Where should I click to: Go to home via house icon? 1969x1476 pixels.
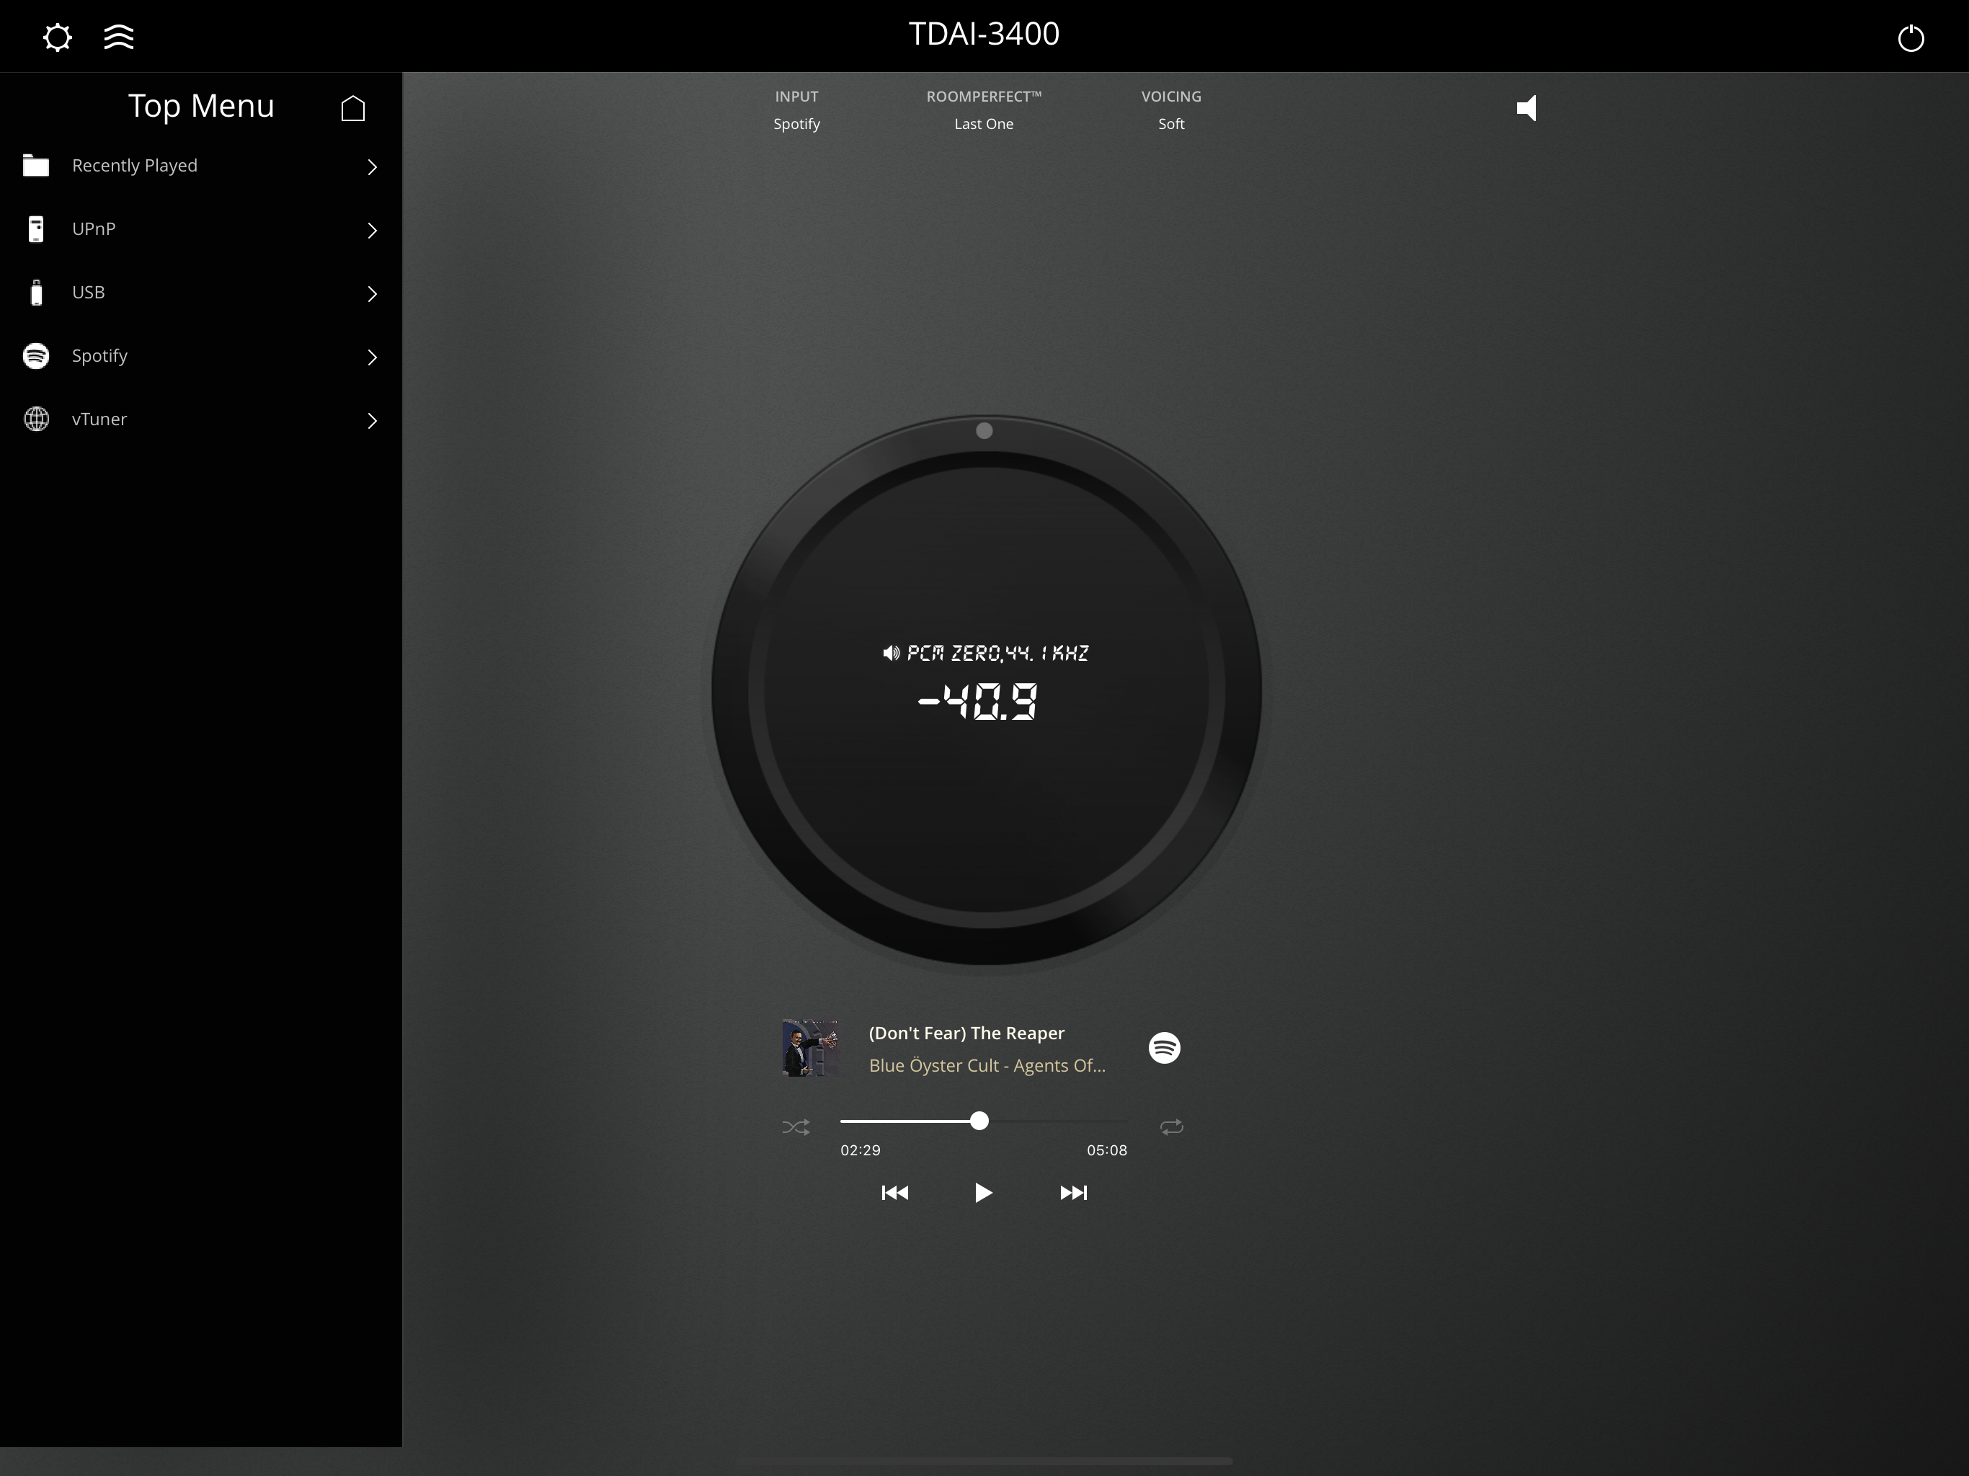point(353,107)
